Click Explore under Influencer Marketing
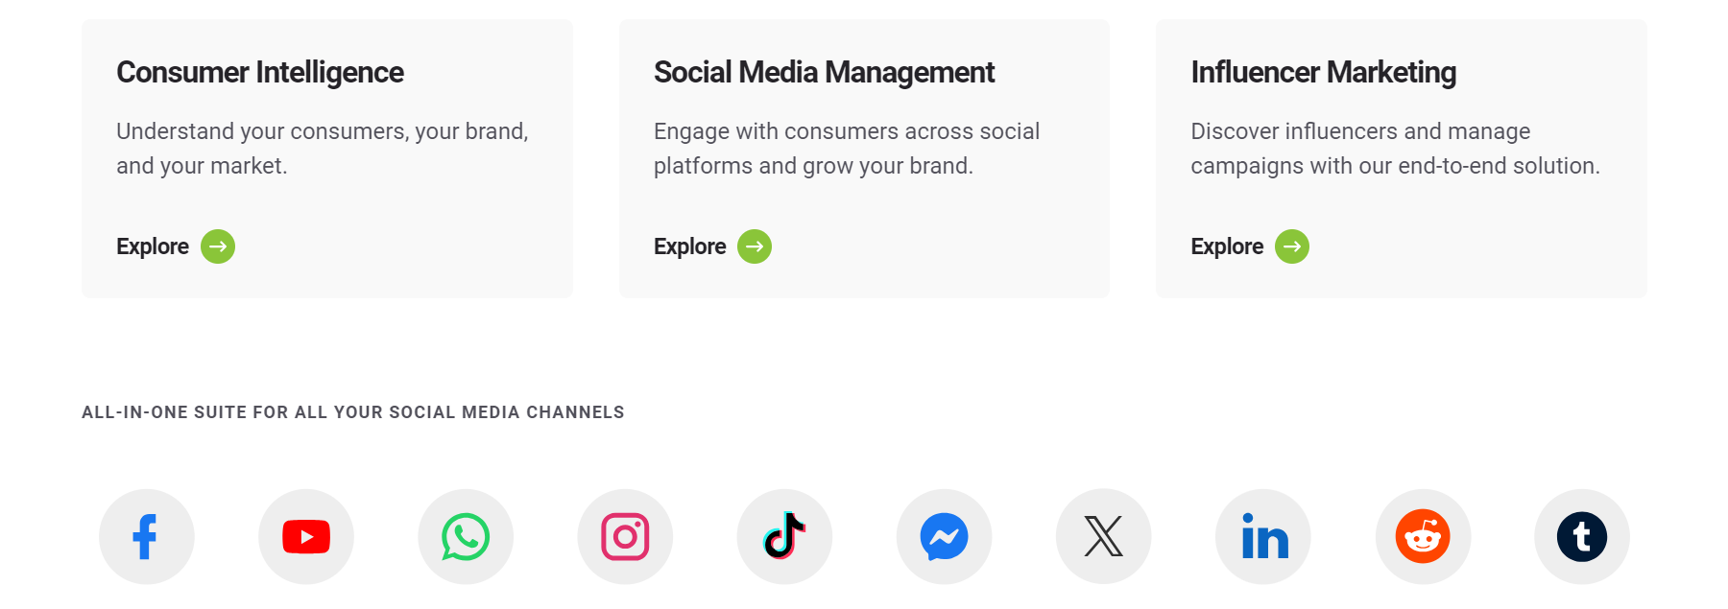This screenshot has width=1728, height=609. point(1226,246)
